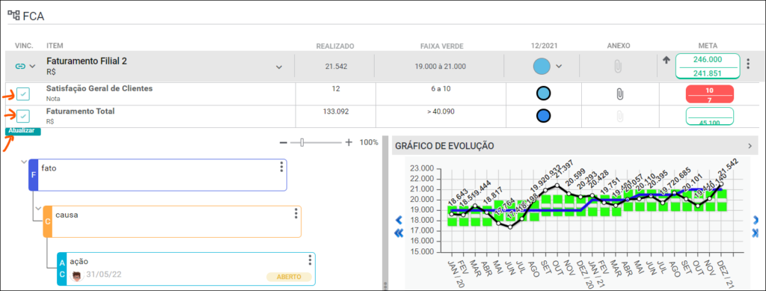Viewport: 766px width, 291px height.
Task: Collapse the fato node chevron
Action: point(25,162)
